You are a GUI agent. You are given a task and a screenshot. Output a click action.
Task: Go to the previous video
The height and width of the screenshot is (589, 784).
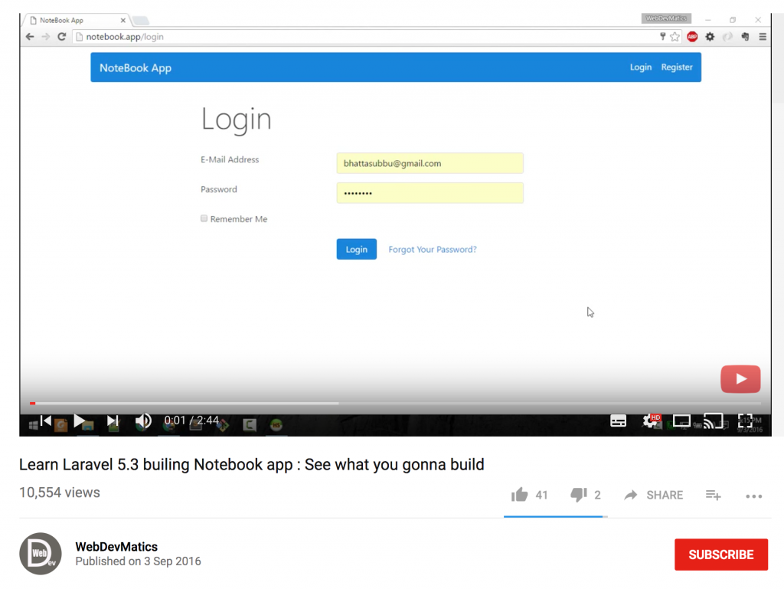pyautogui.click(x=46, y=420)
